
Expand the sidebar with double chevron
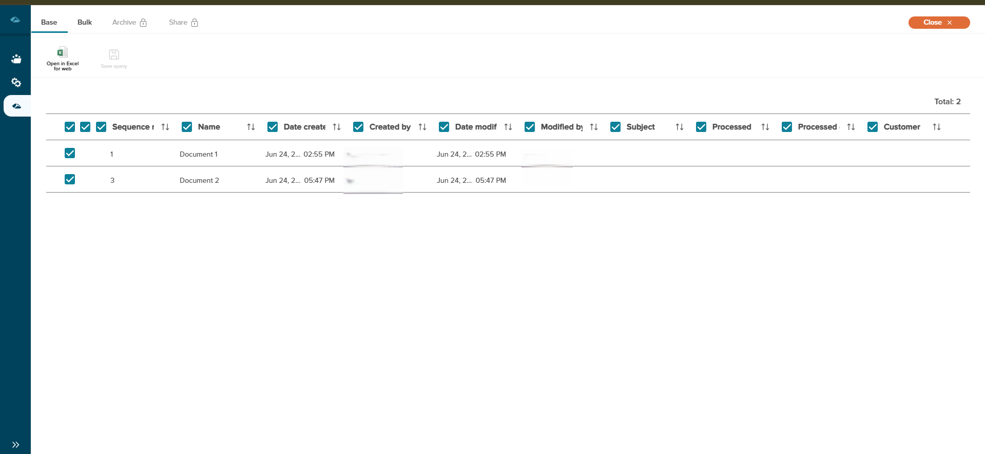[15, 445]
